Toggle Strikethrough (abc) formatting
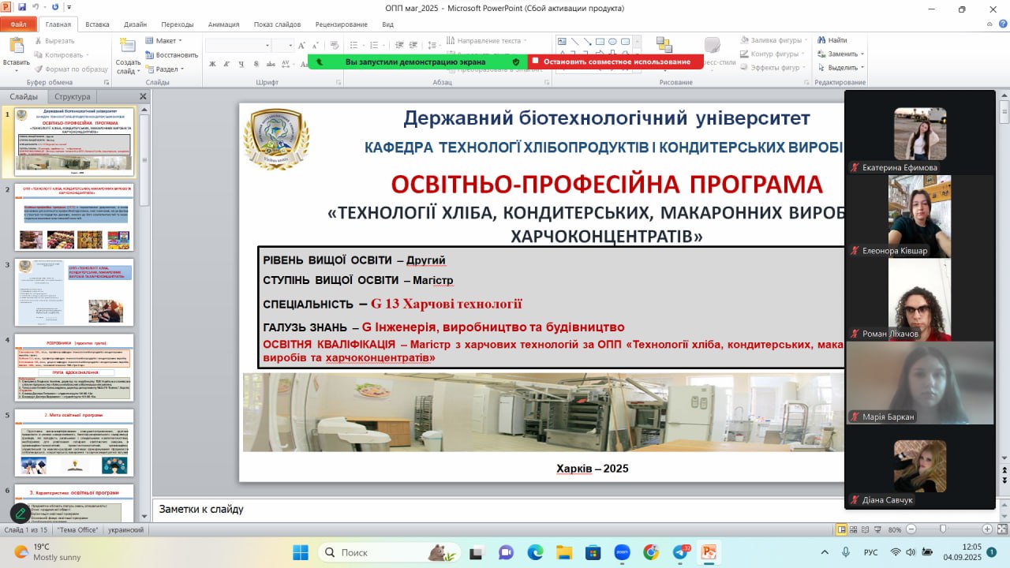Screen dimensions: 1010x568 271,64
